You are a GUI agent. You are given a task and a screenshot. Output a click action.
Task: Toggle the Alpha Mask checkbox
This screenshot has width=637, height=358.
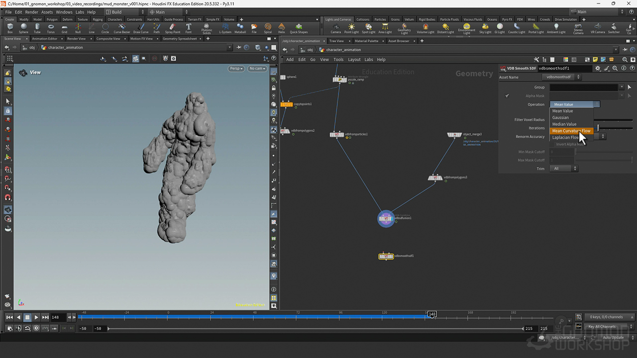point(507,96)
